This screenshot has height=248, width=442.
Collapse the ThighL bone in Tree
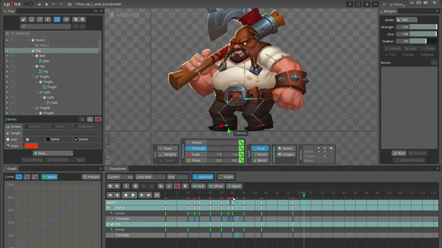33,77
